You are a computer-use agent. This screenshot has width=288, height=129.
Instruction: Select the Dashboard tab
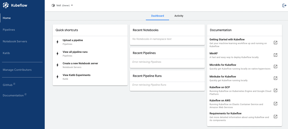pos(158,16)
